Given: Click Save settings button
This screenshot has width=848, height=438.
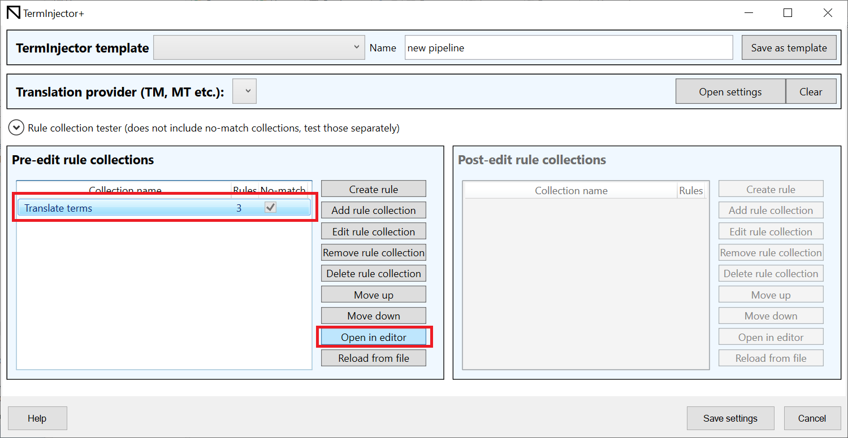Looking at the screenshot, I should coord(730,418).
